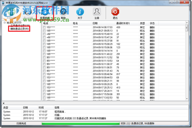
Task: Sort by the 状态 column header
Action: [154, 23]
